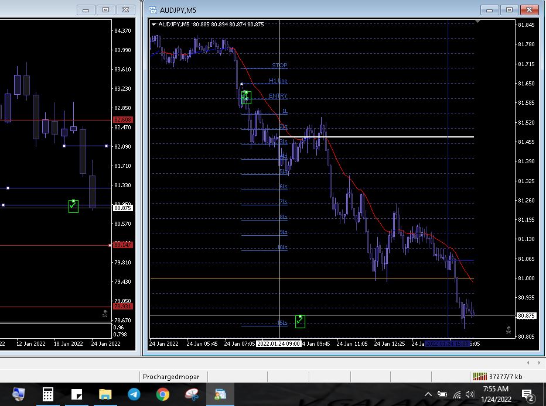The height and width of the screenshot is (406, 546).
Task: Click the connection bars status icon
Action: tap(480, 376)
